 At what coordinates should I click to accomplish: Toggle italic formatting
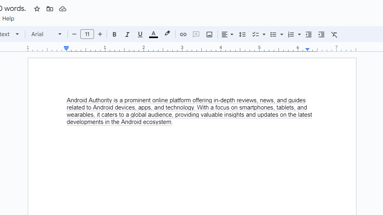127,34
